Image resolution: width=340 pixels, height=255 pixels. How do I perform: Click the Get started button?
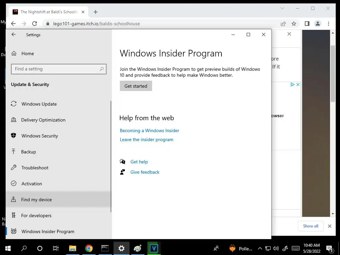136,86
